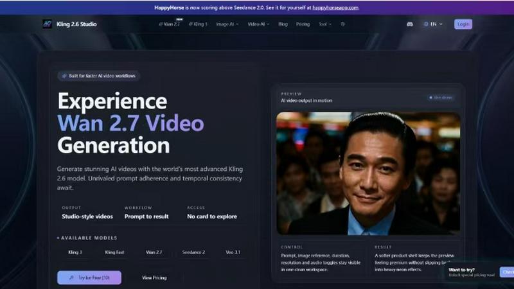514x289 pixels.
Task: Select the Kling 3 model chip
Action: coord(75,252)
